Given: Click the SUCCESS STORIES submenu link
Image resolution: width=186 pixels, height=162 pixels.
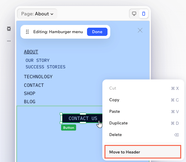Looking at the screenshot, I should [x=45, y=67].
